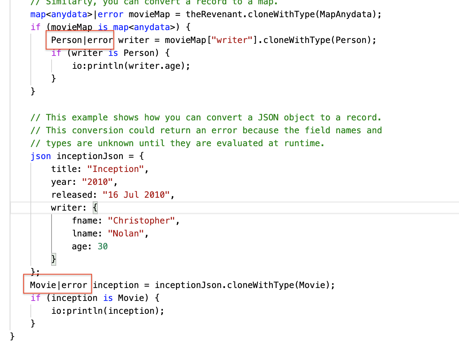Viewport: 459px width, 355px height.
Task: Click the io:println(inception) statement
Action: 108,311
